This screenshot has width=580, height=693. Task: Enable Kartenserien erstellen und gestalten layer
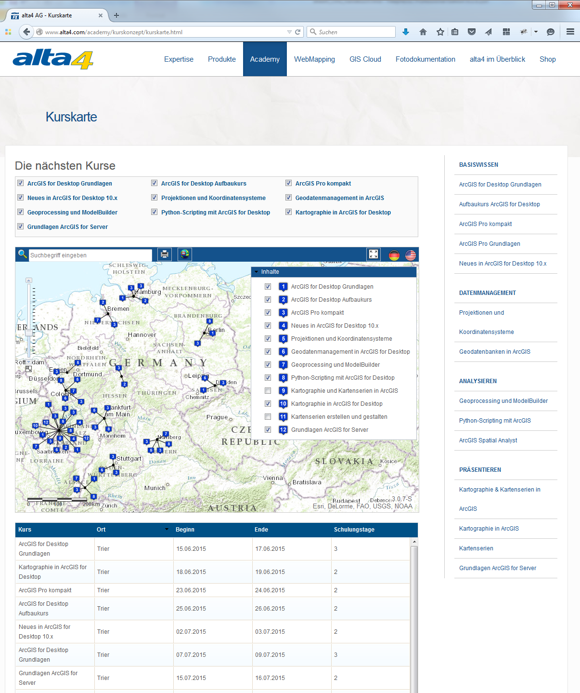(268, 417)
